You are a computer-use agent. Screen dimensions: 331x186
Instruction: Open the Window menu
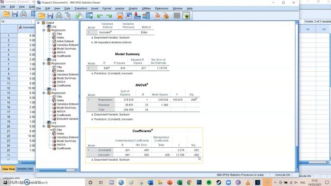[177, 8]
